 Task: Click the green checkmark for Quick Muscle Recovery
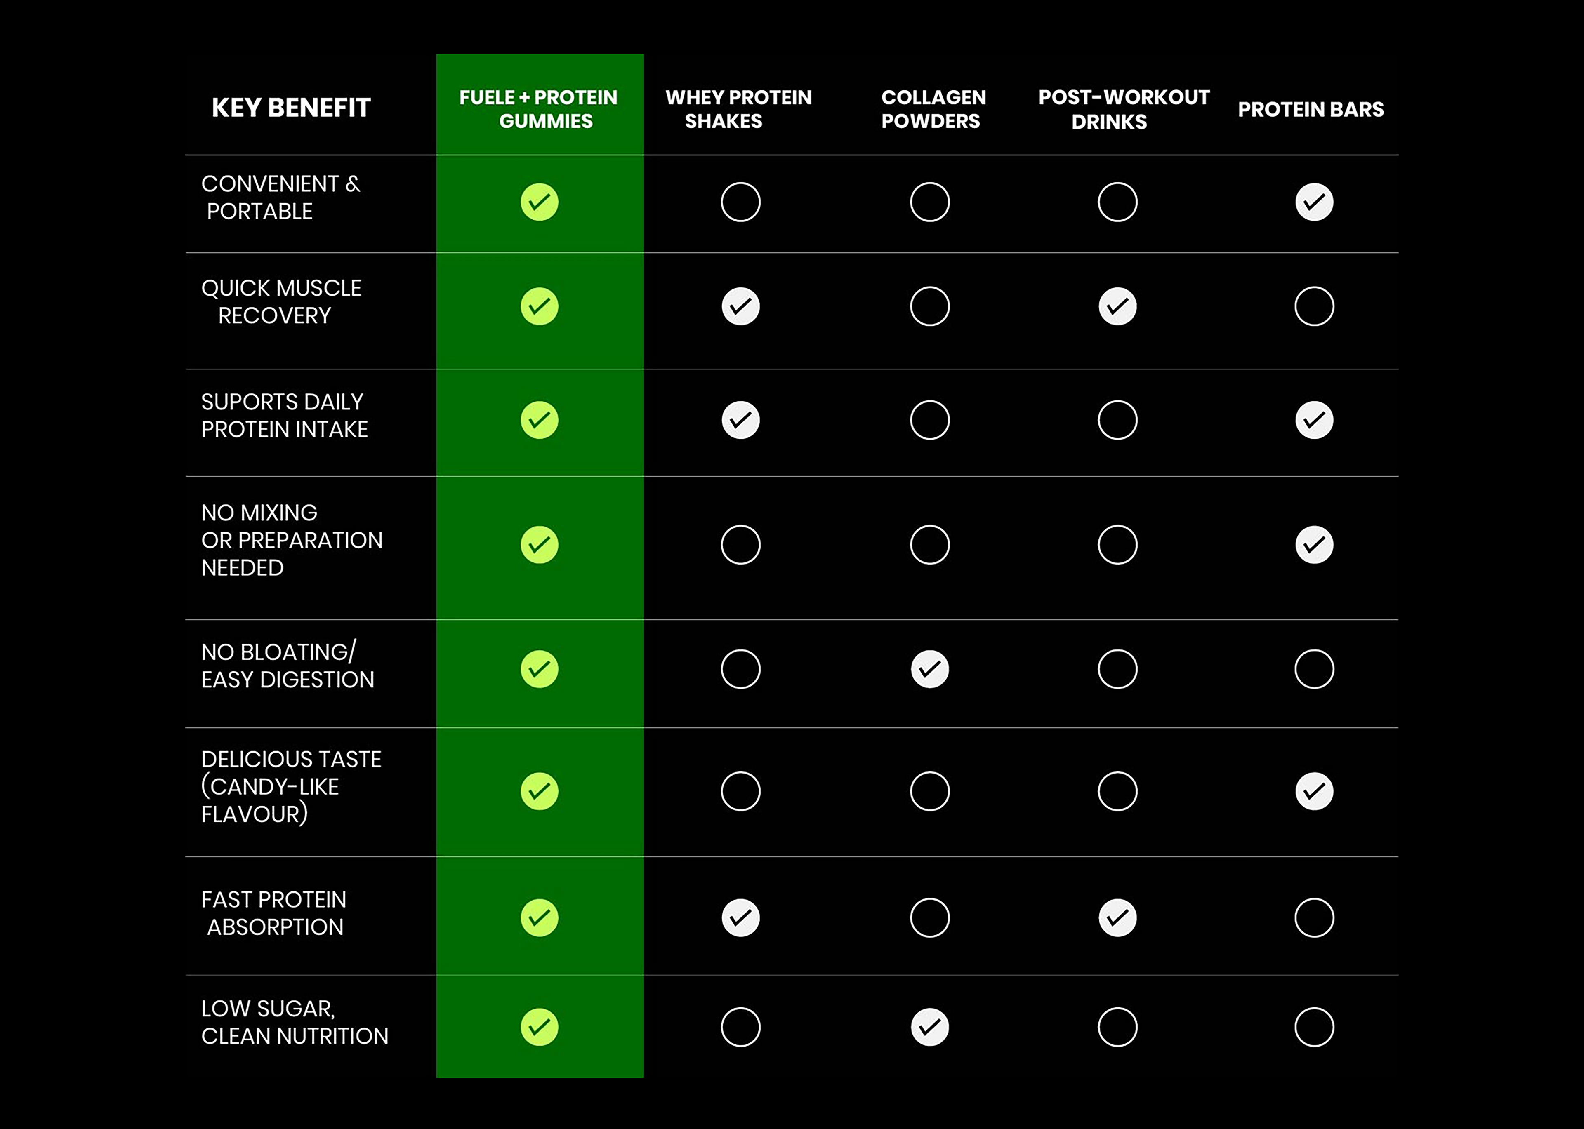click(x=540, y=307)
